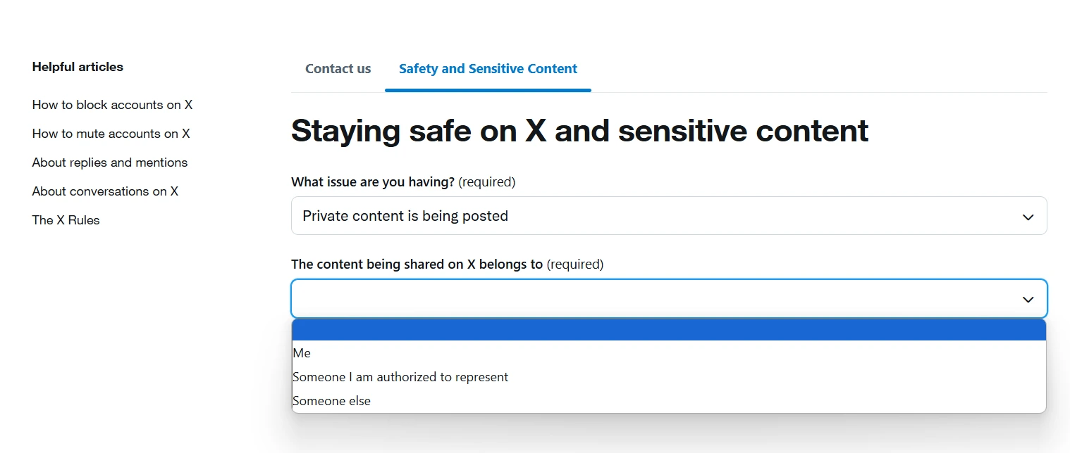Click 'The content being shared on X belongs to' label

coord(417,264)
